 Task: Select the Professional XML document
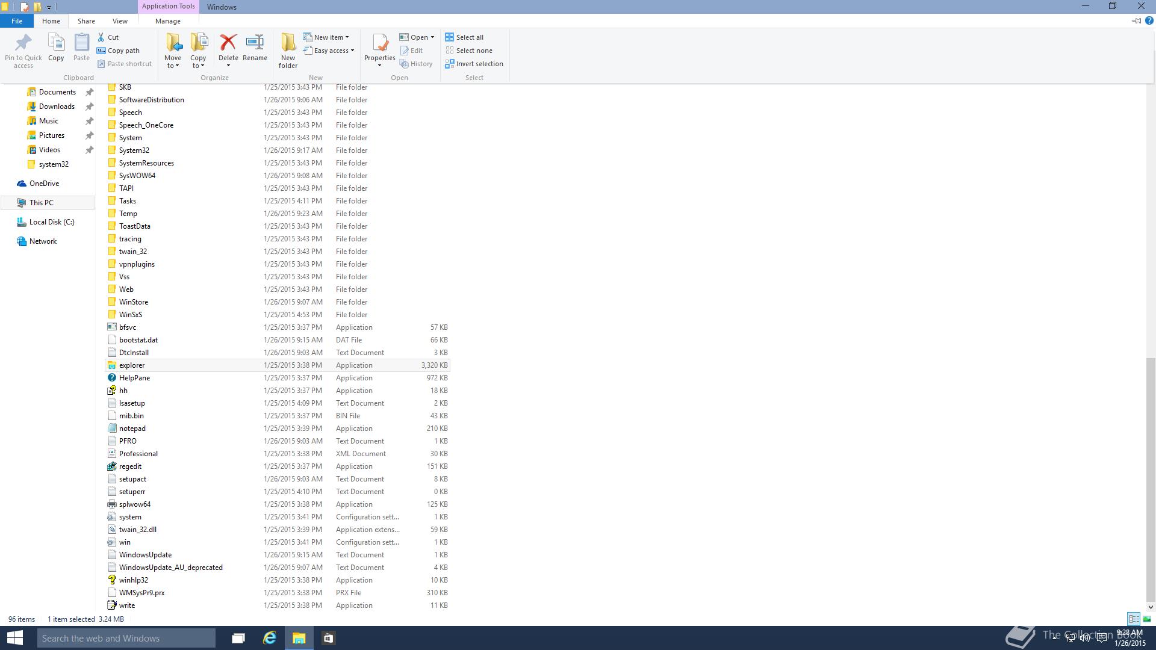click(x=277, y=454)
